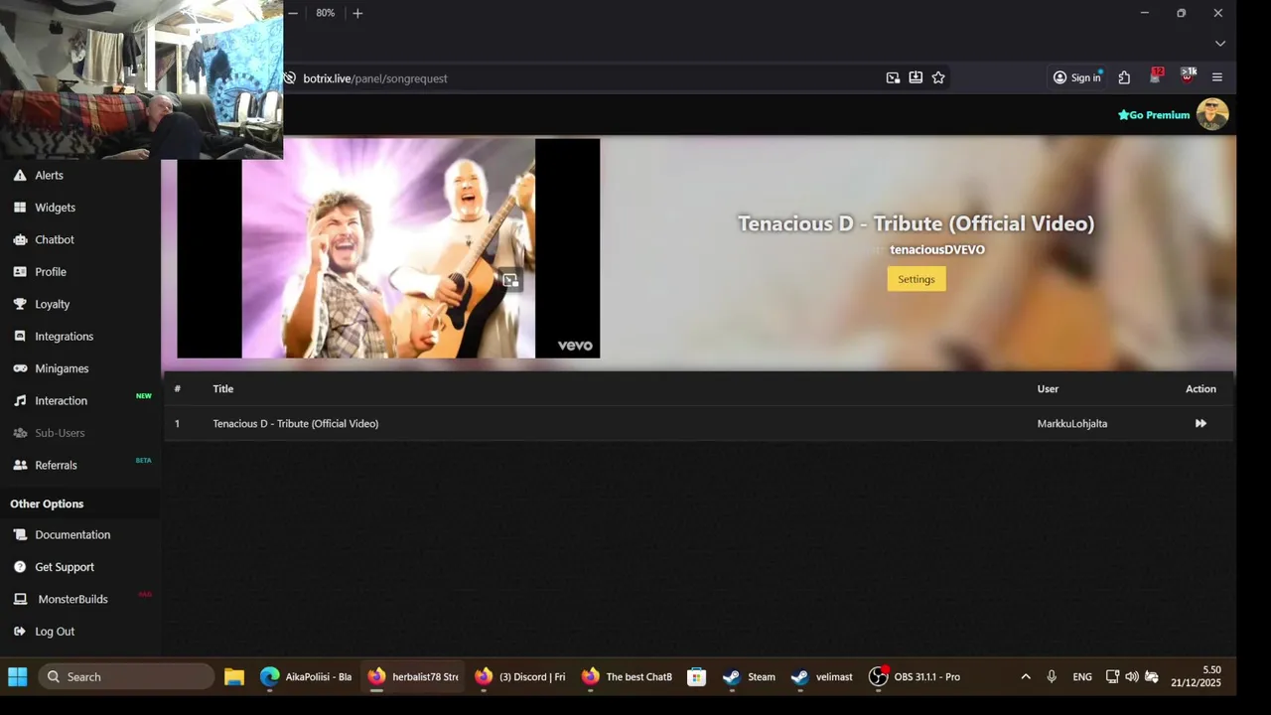The height and width of the screenshot is (715, 1271).
Task: Open the browser extensions puzzle icon
Action: [x=1124, y=77]
